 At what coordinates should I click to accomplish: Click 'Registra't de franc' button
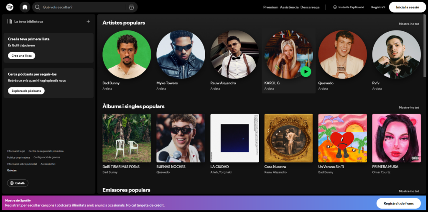(x=398, y=203)
